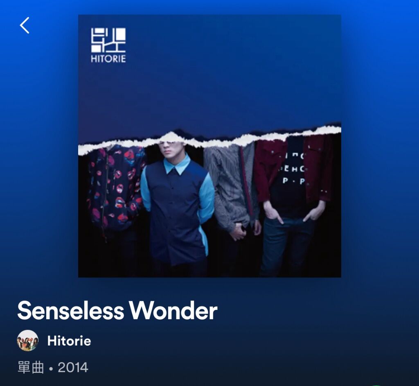
Task: Click the 2014 release year text
Action: click(73, 368)
